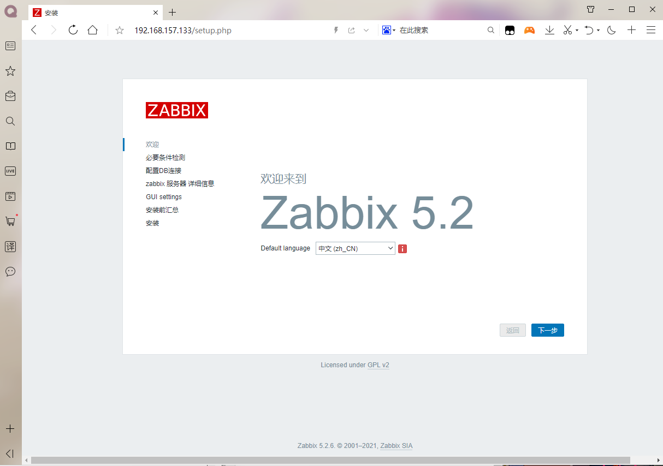Open the hamburger main menu
The width and height of the screenshot is (663, 466).
651,31
